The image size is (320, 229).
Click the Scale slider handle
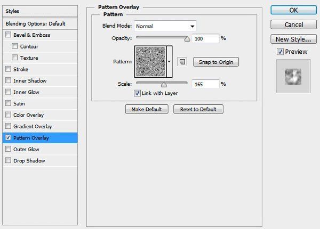tap(164, 84)
